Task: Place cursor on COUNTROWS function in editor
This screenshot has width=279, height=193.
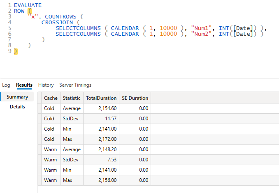Action: click(60, 17)
